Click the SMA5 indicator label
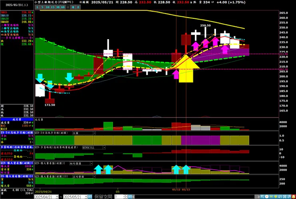This screenshot has height=199, width=296. 3,12
